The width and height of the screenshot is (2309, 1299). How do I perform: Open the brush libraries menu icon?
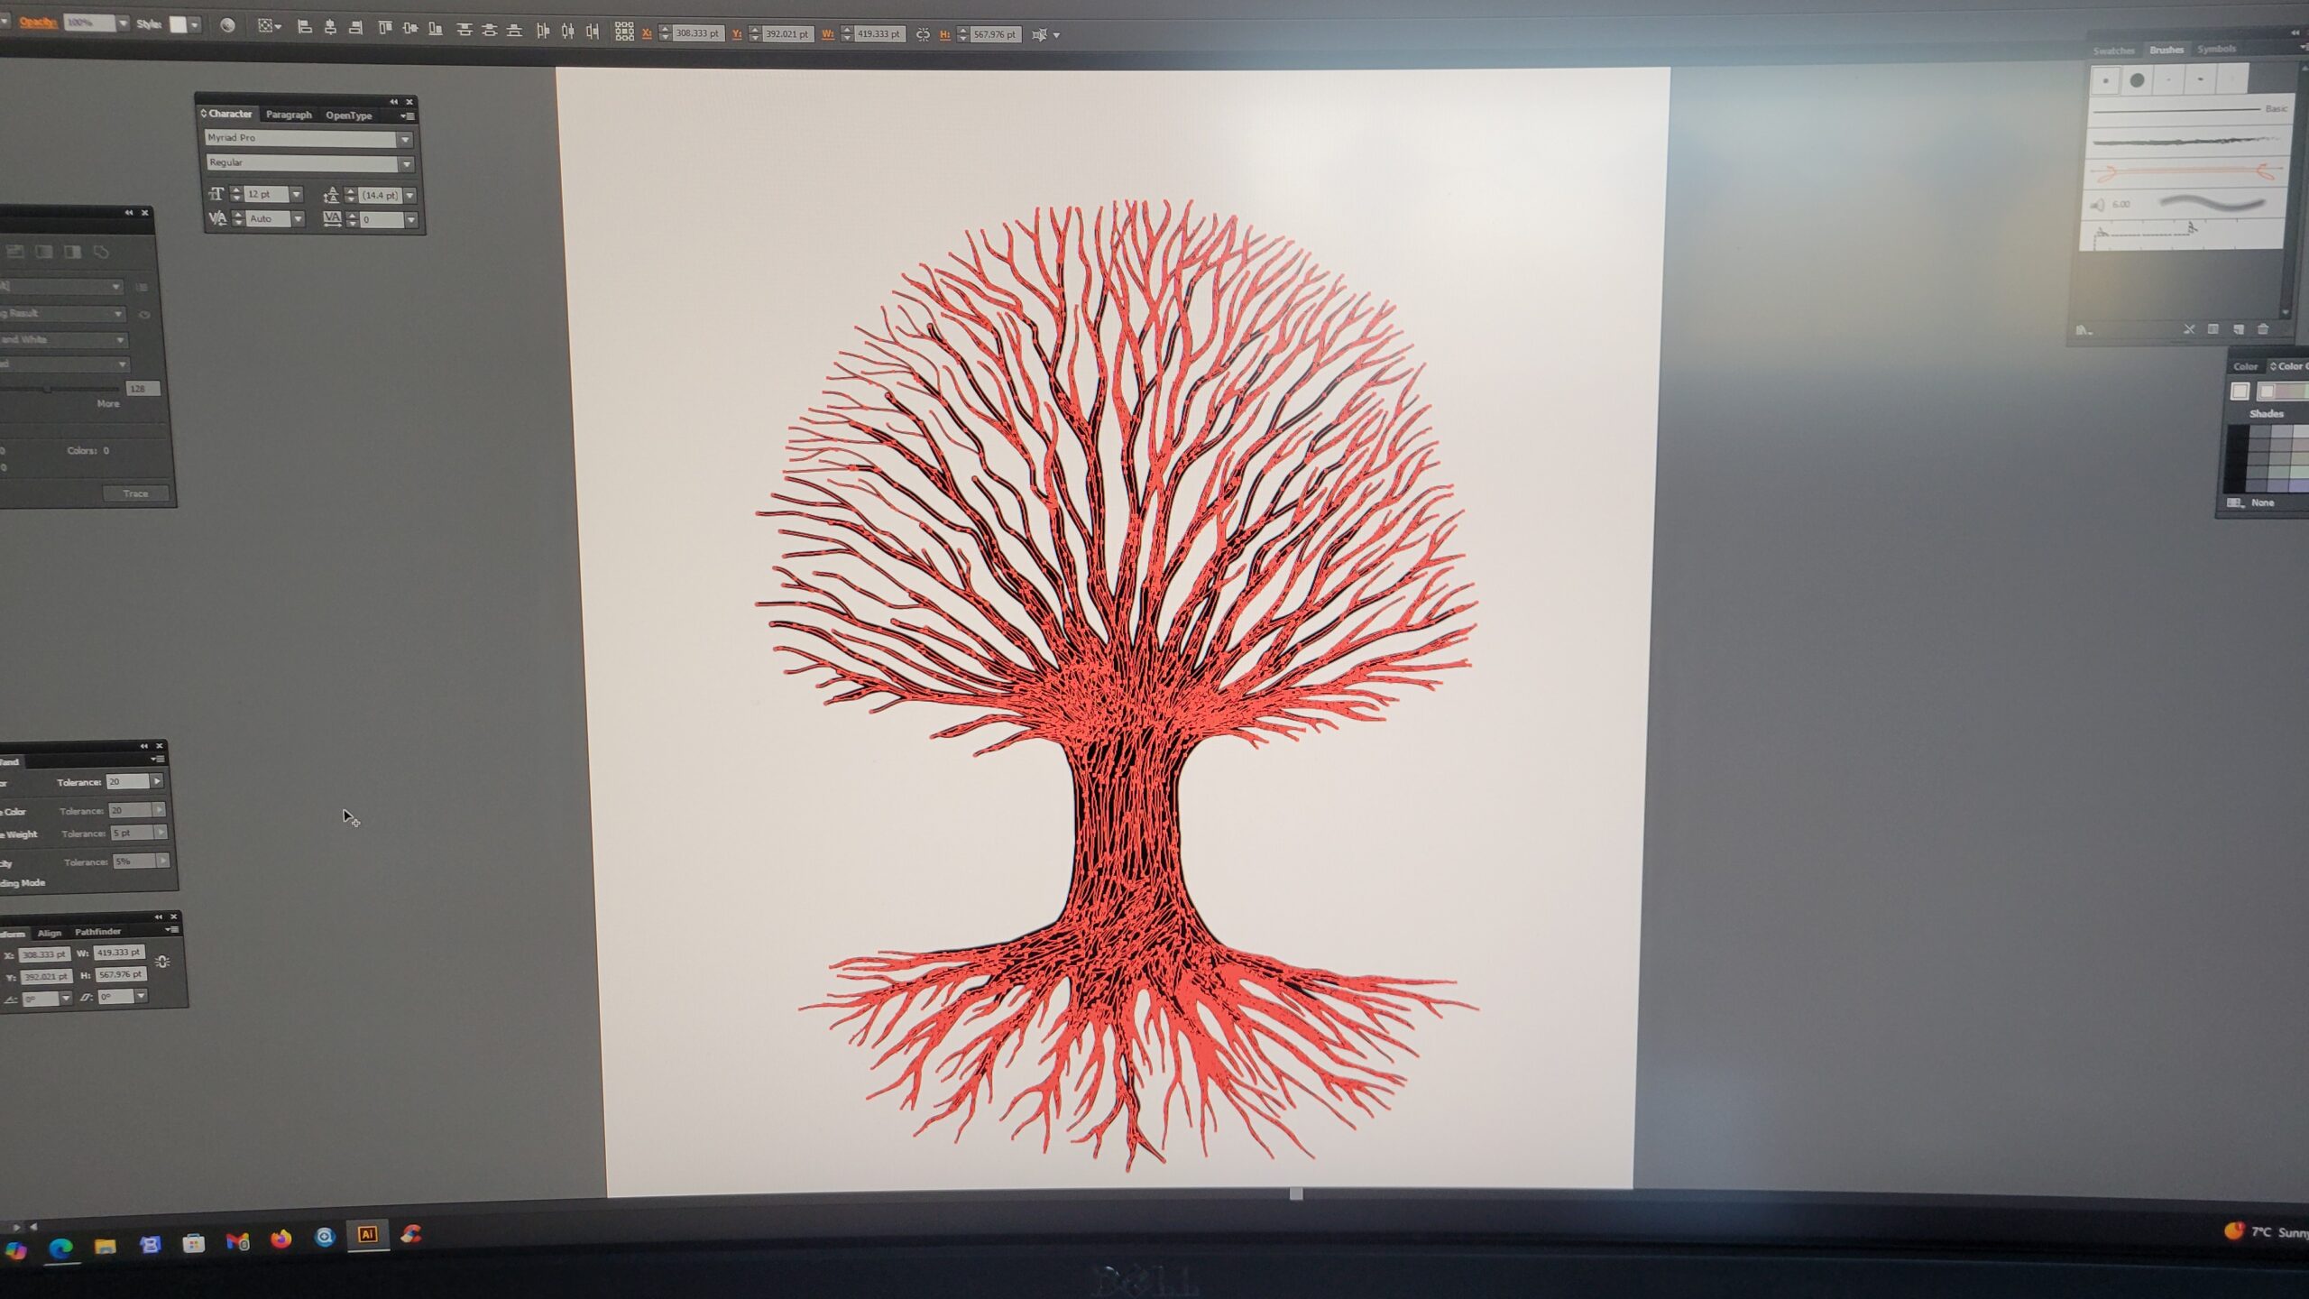[2084, 330]
